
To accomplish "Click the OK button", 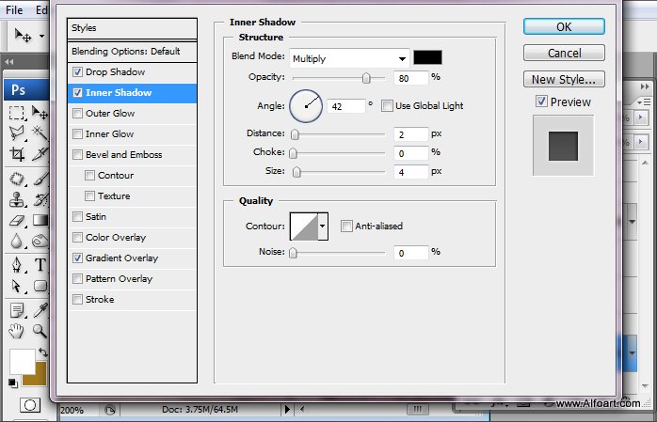I will coord(564,26).
